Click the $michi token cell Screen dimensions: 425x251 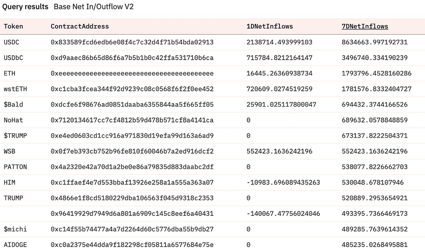coord(15,229)
